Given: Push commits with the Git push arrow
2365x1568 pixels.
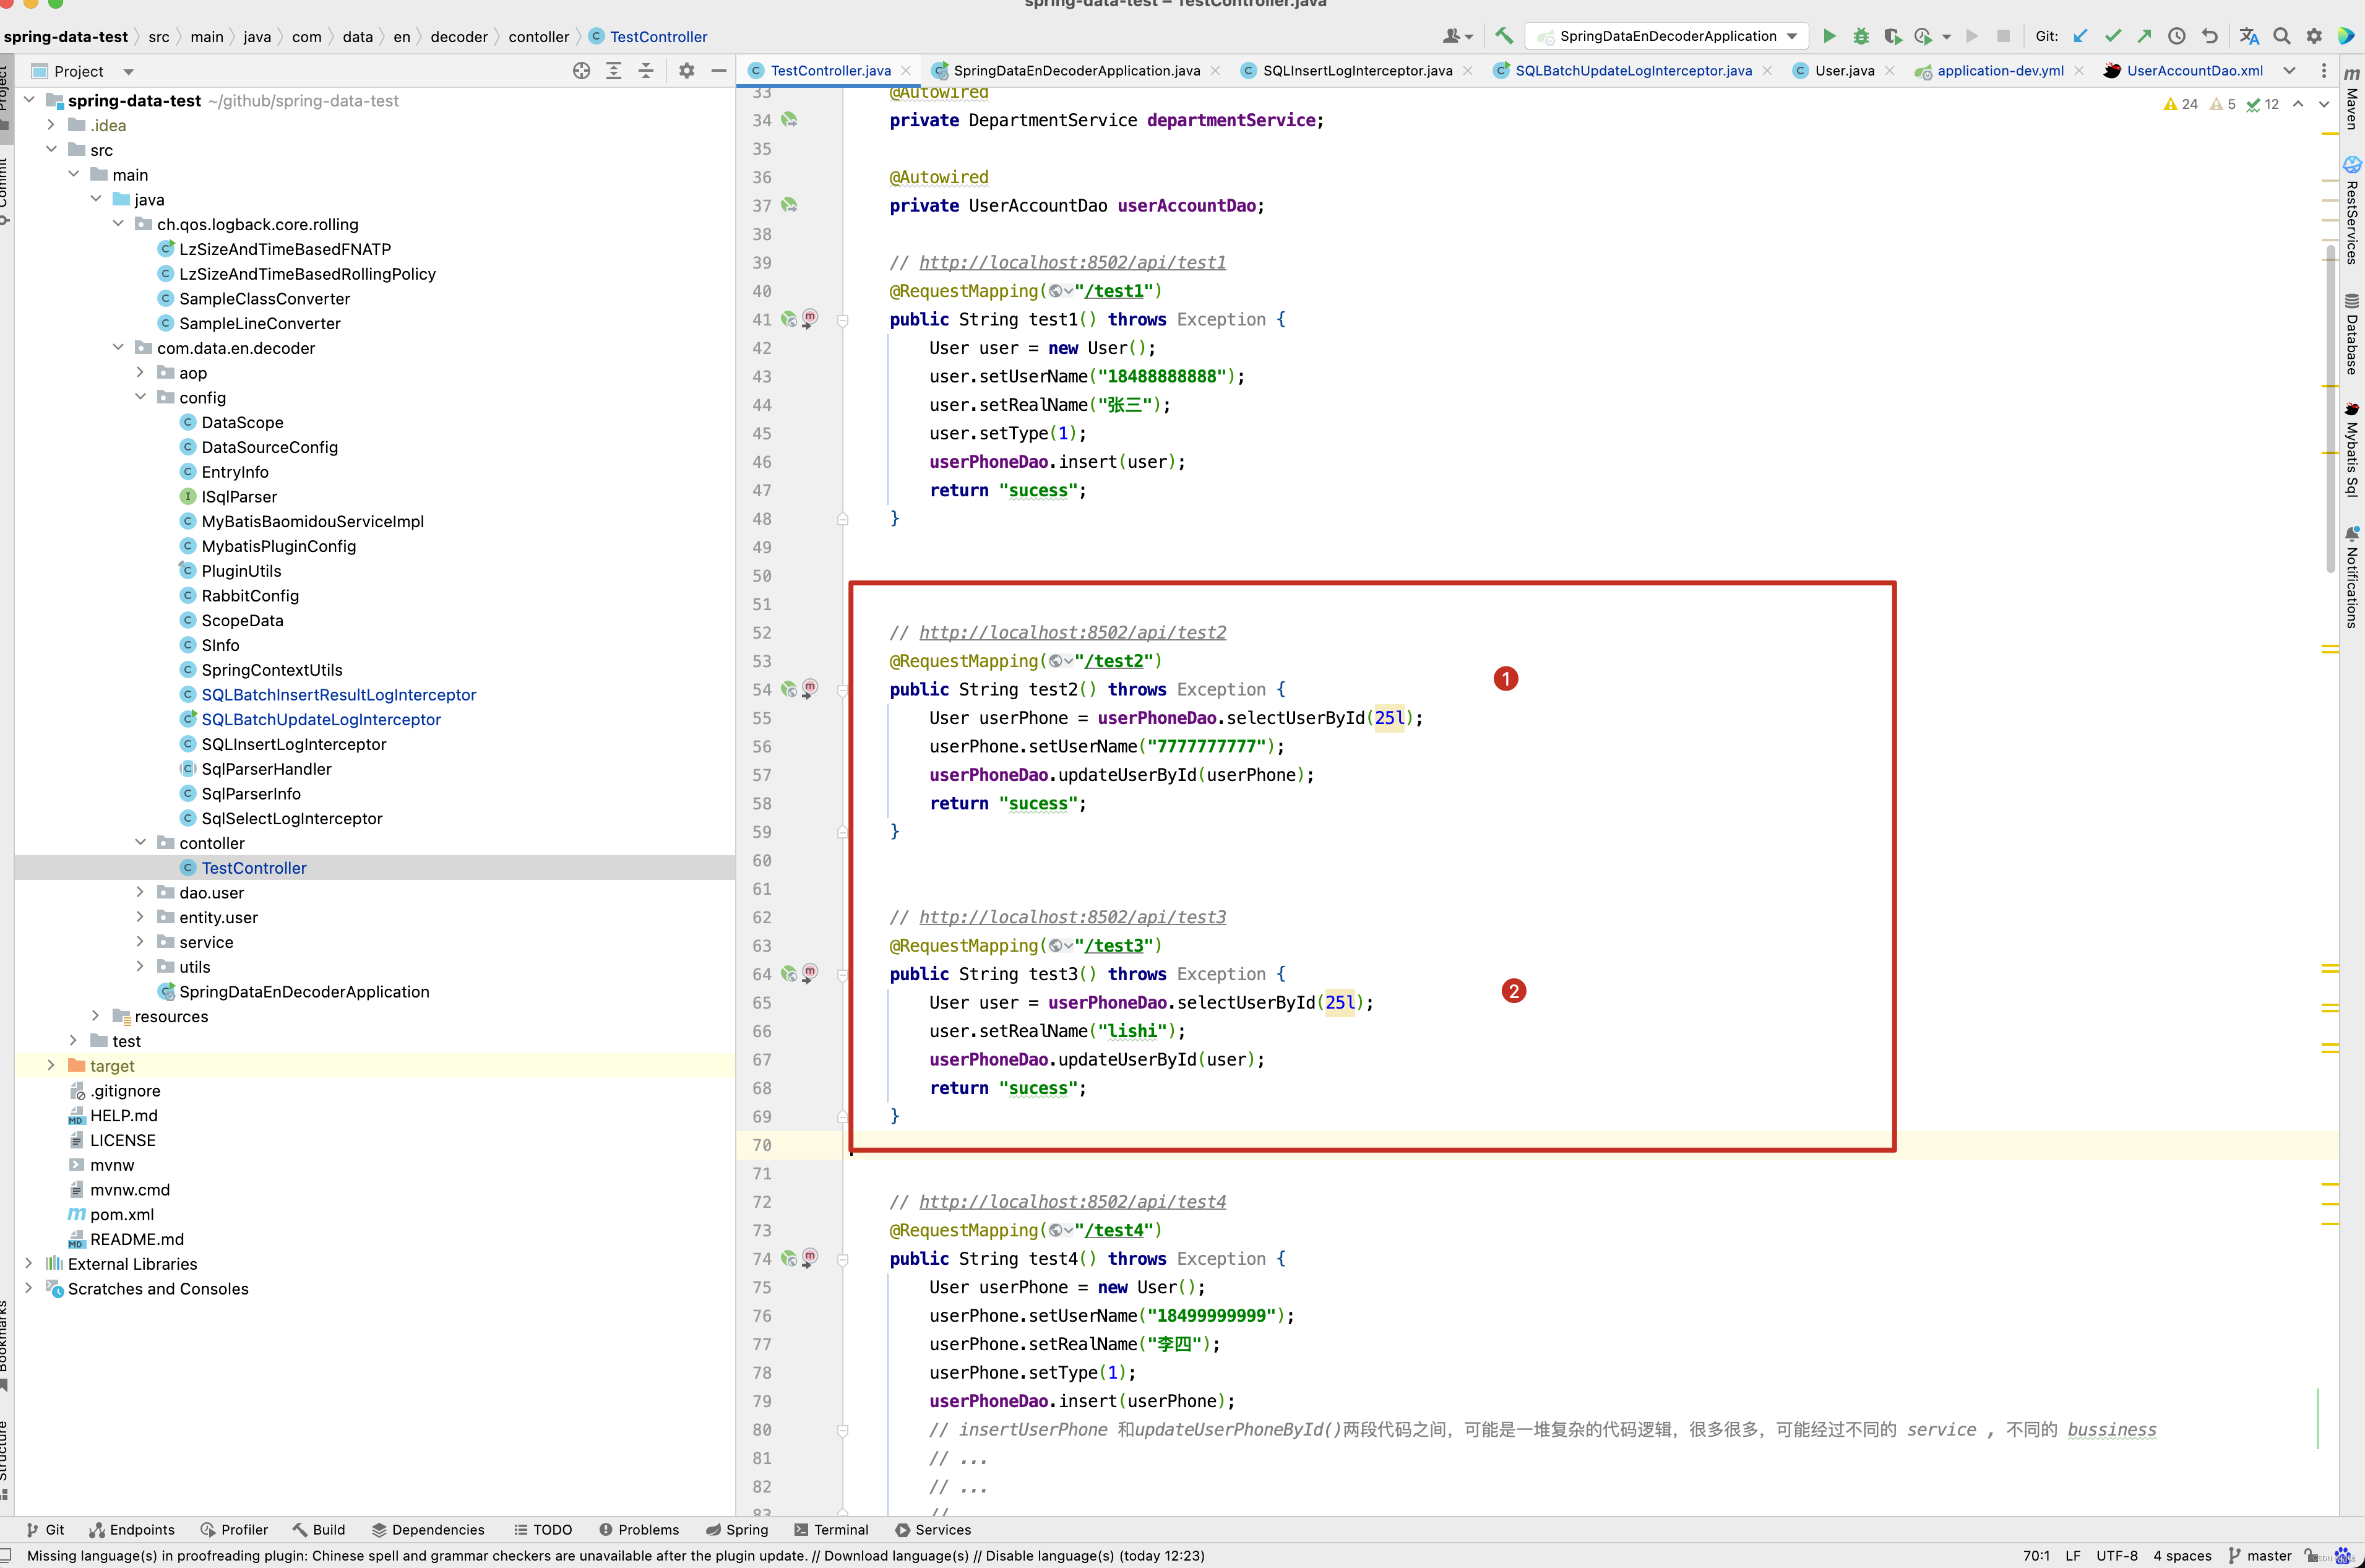Looking at the screenshot, I should tap(2144, 36).
